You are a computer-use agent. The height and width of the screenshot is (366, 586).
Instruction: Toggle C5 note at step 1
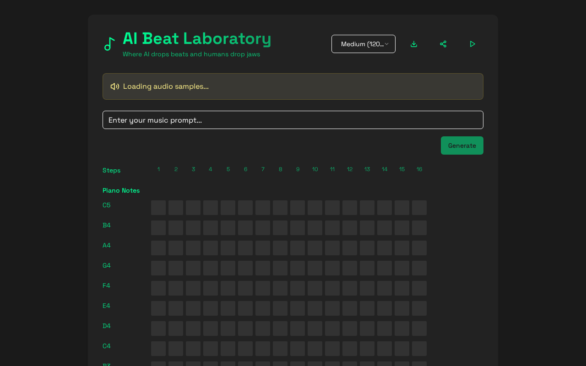[158, 208]
